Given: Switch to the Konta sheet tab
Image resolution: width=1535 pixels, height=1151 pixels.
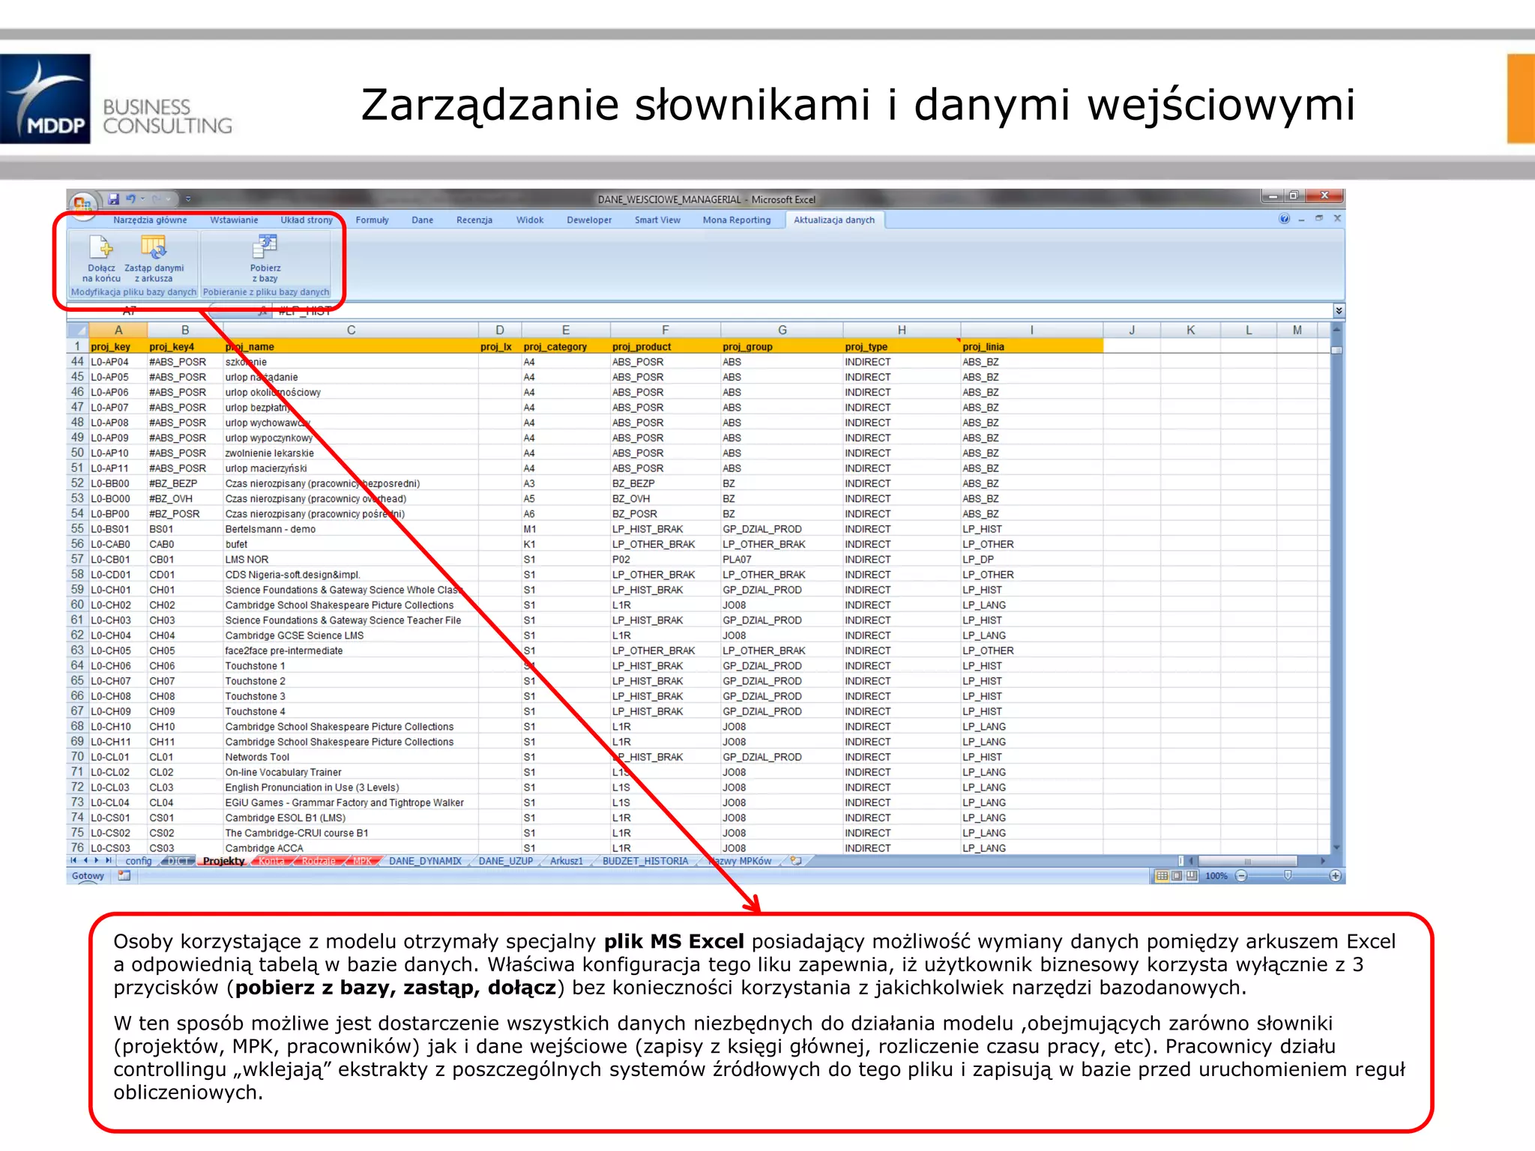Looking at the screenshot, I should 271,861.
